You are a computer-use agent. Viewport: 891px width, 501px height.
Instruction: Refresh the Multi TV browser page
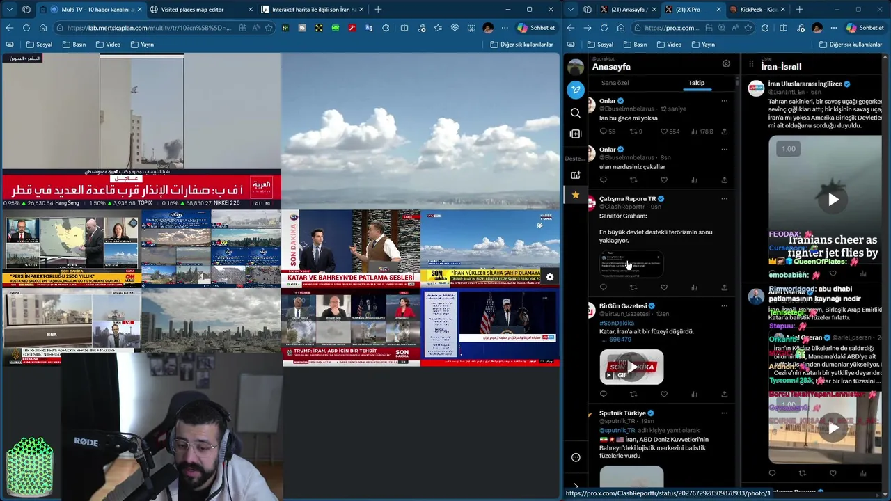point(26,28)
